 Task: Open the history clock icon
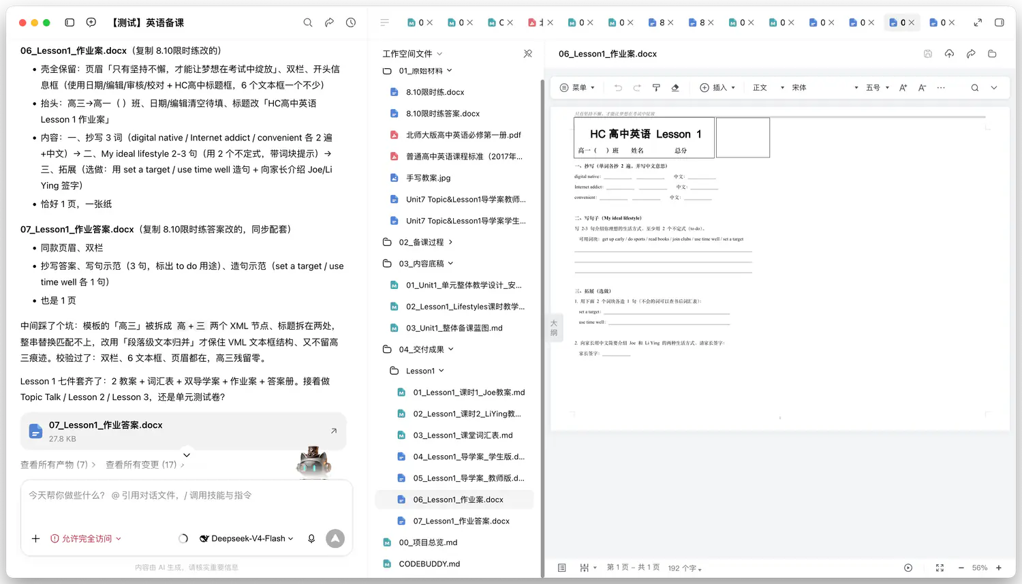[351, 22]
